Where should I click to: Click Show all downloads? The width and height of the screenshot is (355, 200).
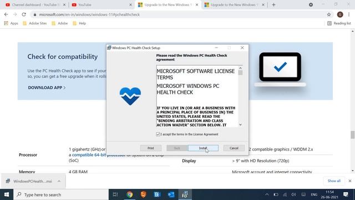(x=334, y=181)
